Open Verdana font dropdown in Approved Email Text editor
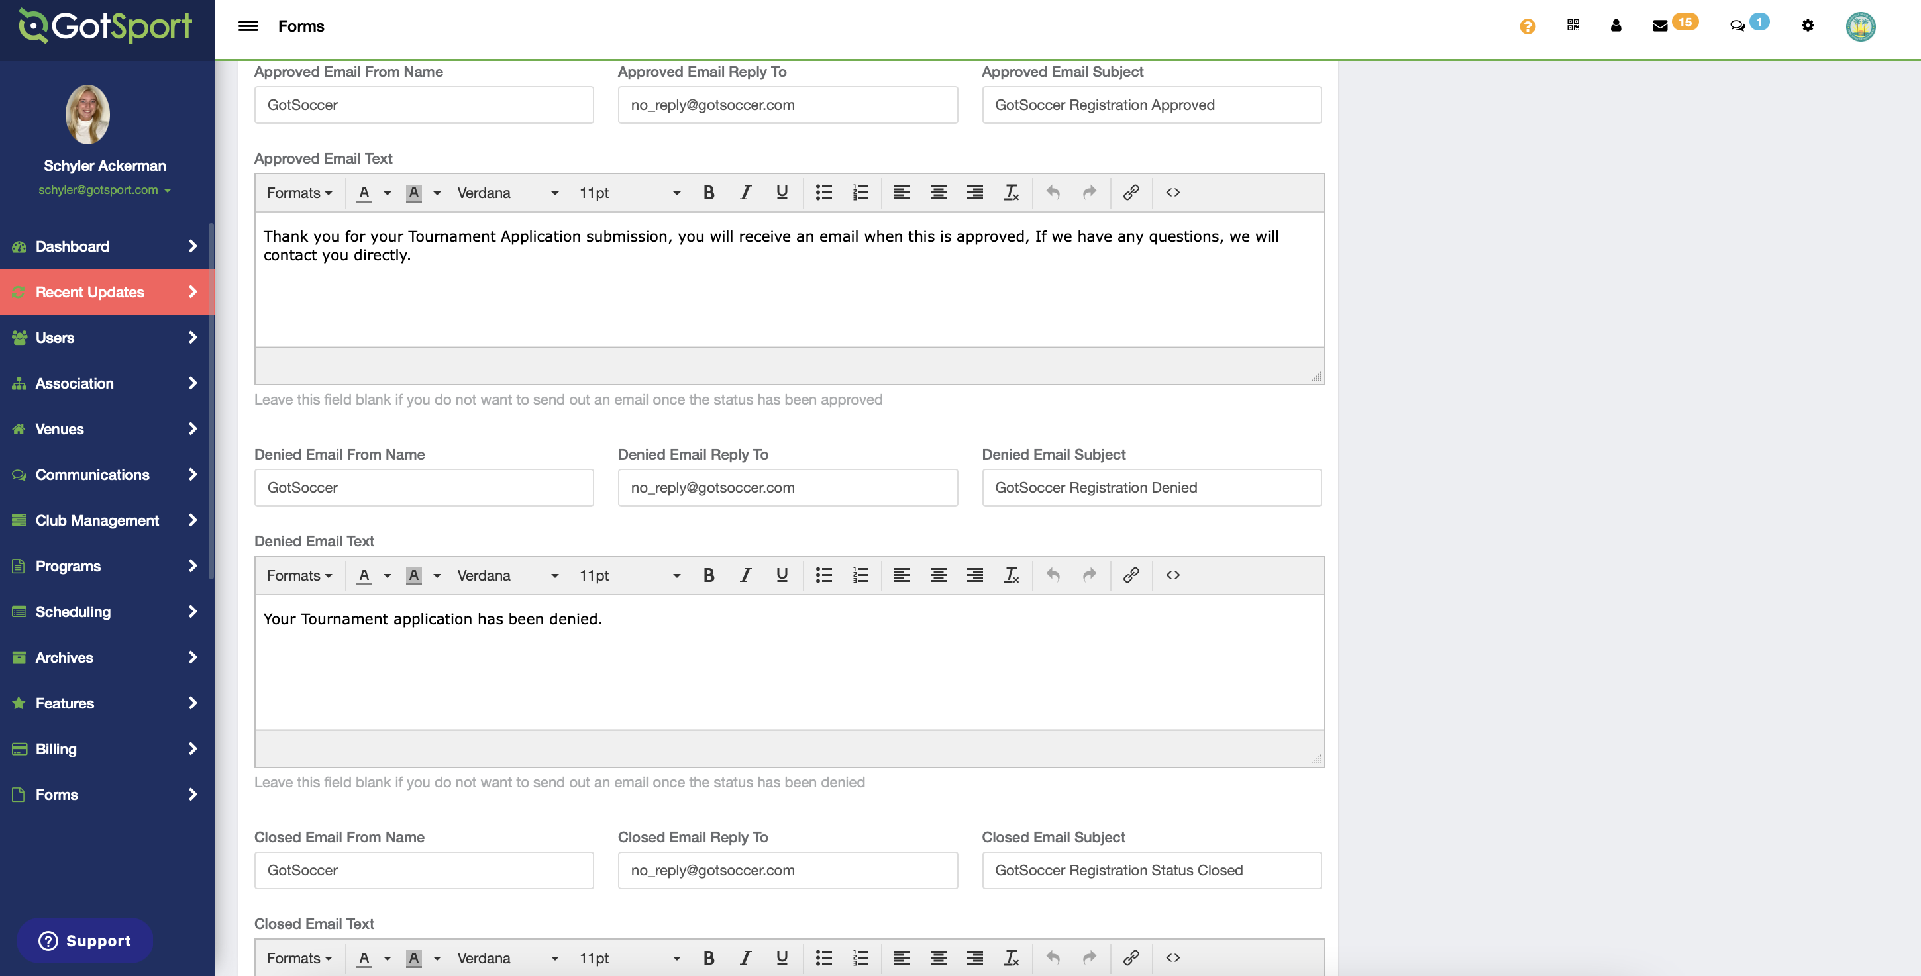Image resolution: width=1921 pixels, height=976 pixels. click(x=507, y=193)
